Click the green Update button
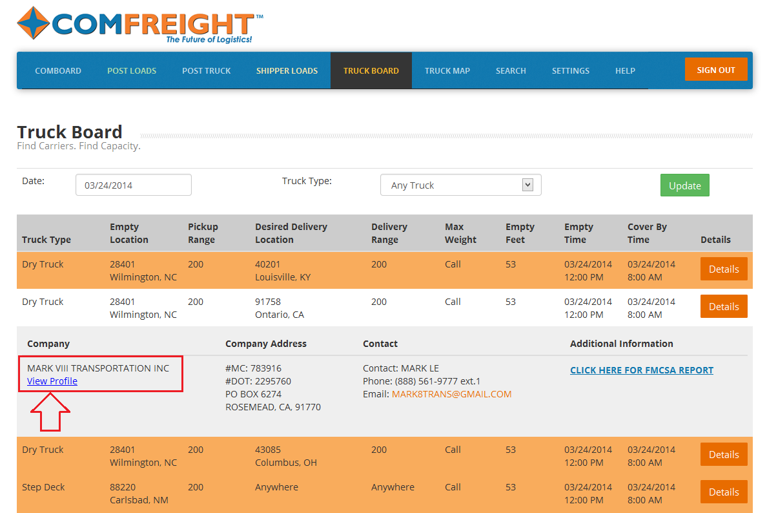767x513 pixels. (685, 185)
